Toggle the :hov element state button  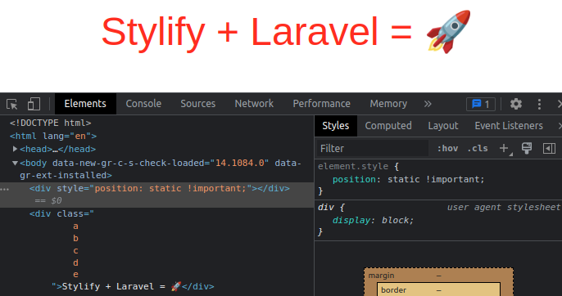click(447, 149)
